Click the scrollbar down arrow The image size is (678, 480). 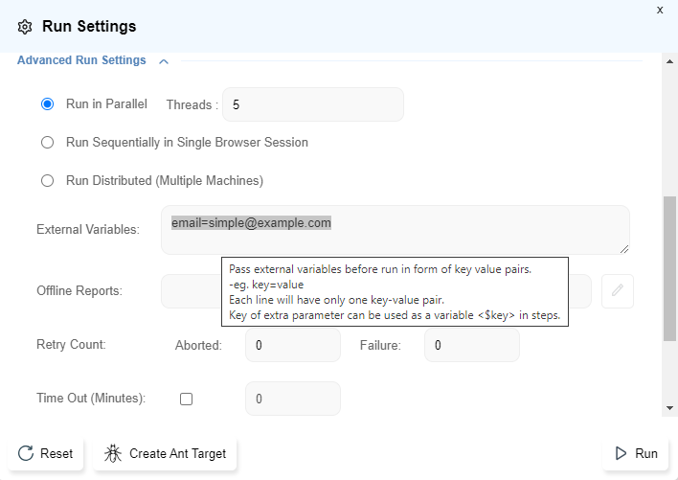[670, 407]
